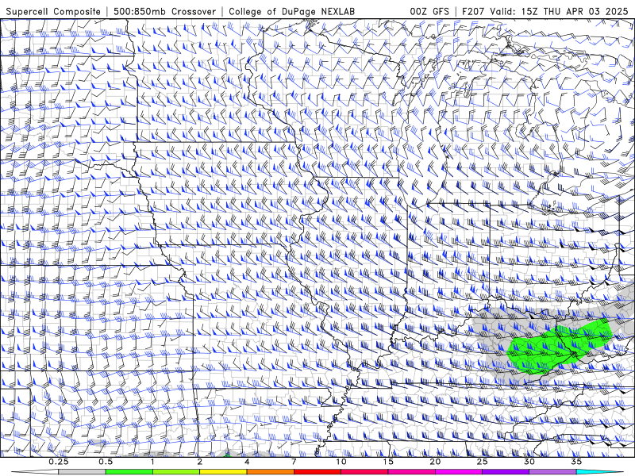The width and height of the screenshot is (635, 476).
Task: Click the 0.25 scale label
Action: [58, 462]
